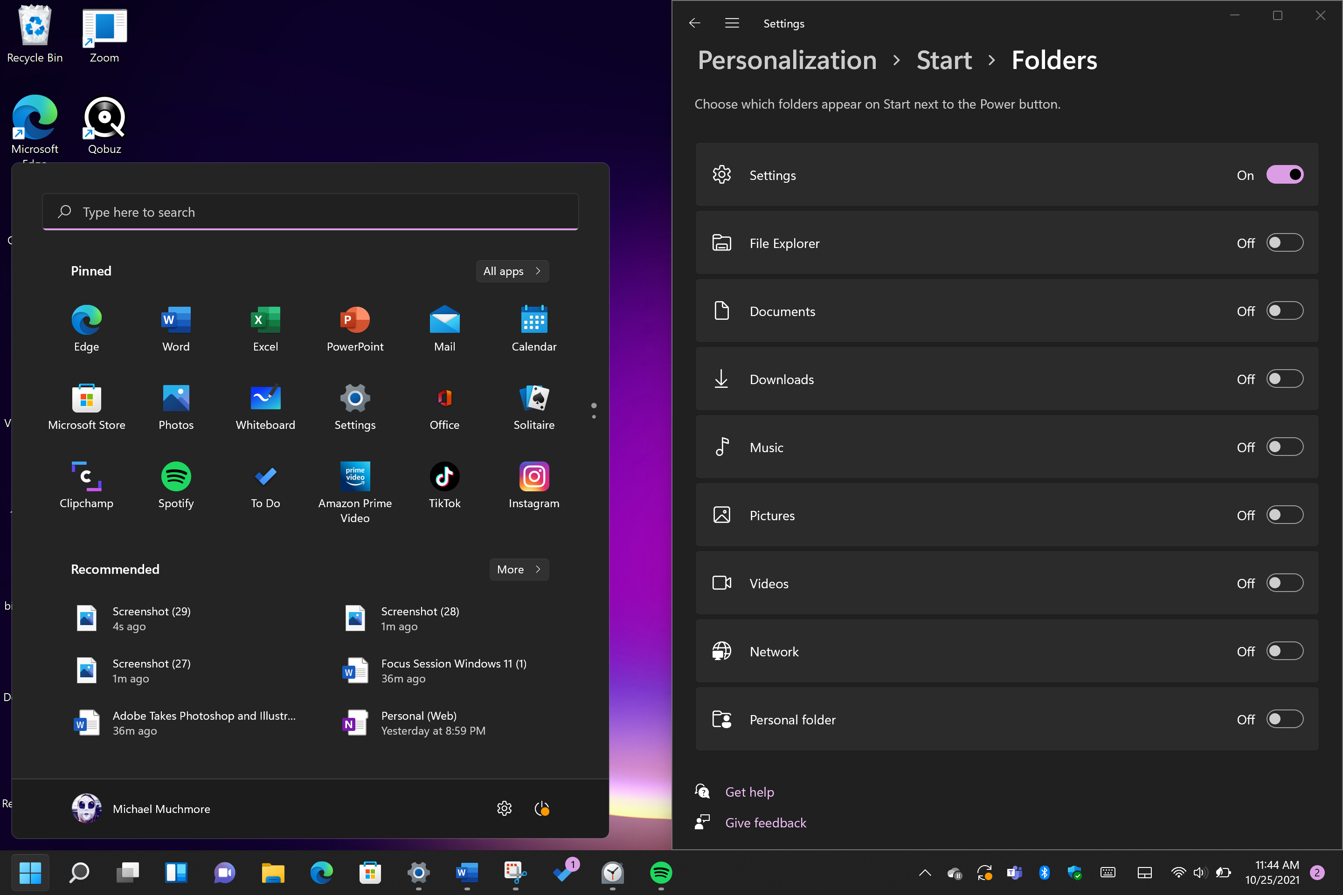Expand Recommended More items
Viewport: 1343px width, 895px height.
point(518,569)
